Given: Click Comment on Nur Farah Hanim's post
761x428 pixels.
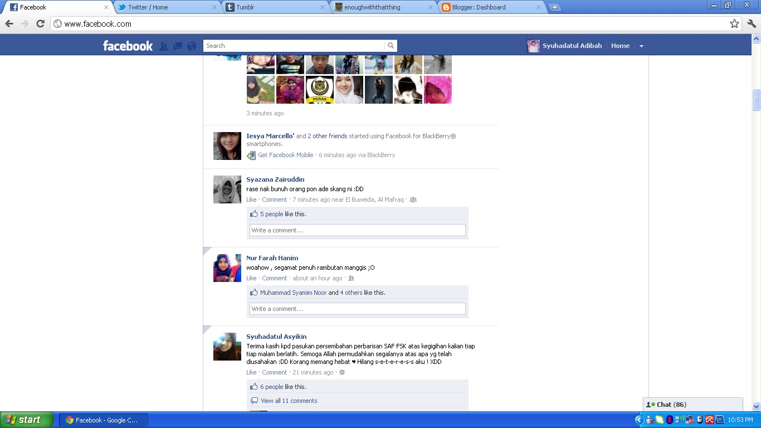Looking at the screenshot, I should pyautogui.click(x=275, y=278).
